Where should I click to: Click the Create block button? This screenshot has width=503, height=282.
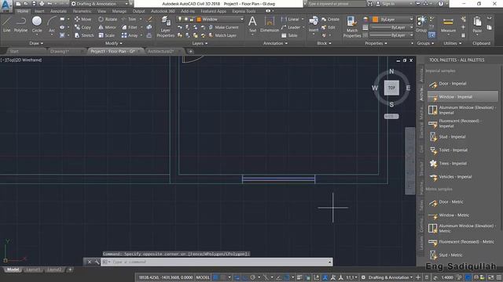coord(330,20)
